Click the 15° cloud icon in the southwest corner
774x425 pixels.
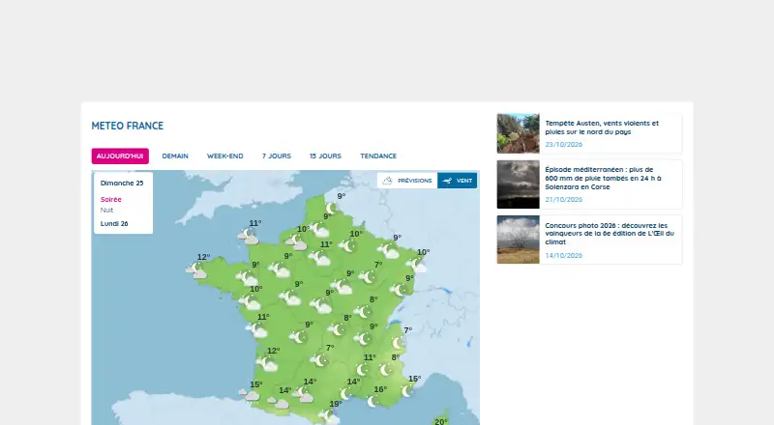(250, 395)
